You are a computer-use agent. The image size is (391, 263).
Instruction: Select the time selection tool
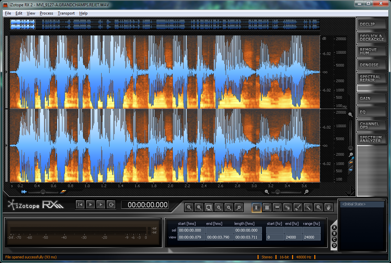pos(257,208)
